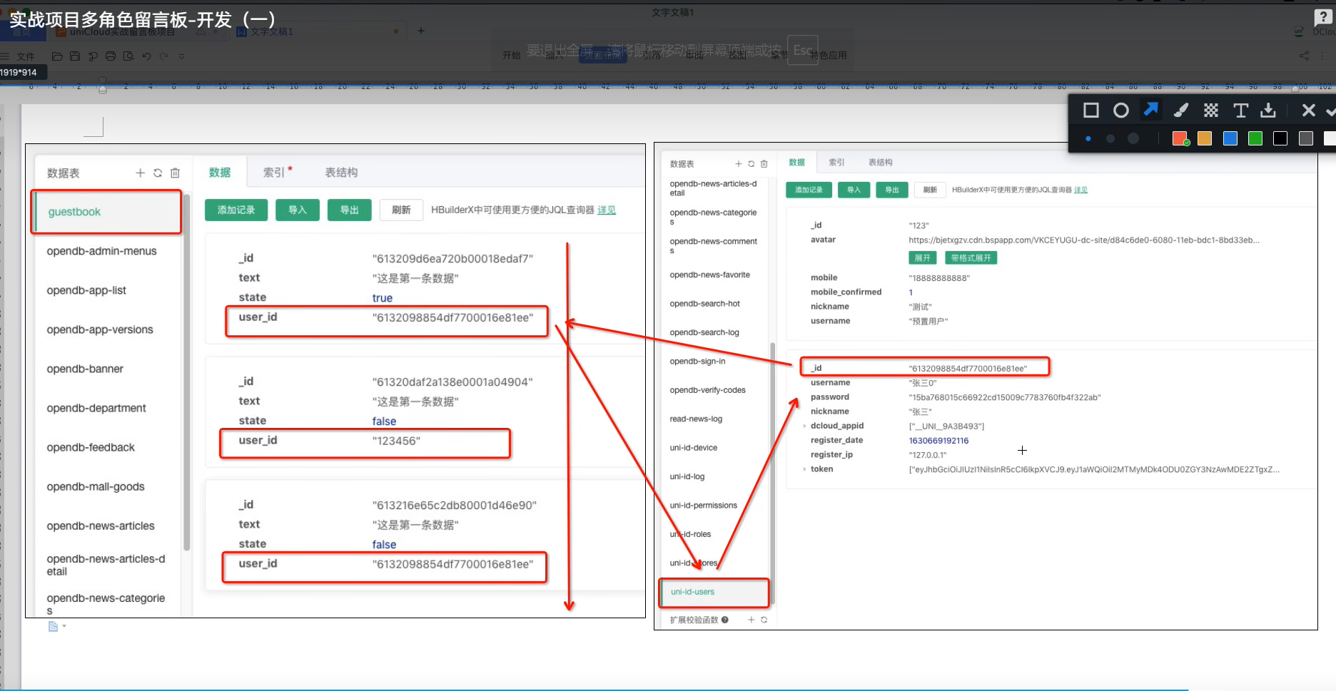Image resolution: width=1336 pixels, height=691 pixels.
Task: Select the opendb-banner table
Action: click(x=85, y=369)
